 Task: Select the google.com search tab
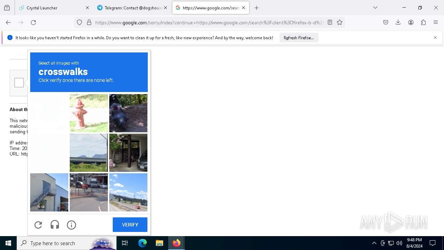click(211, 8)
